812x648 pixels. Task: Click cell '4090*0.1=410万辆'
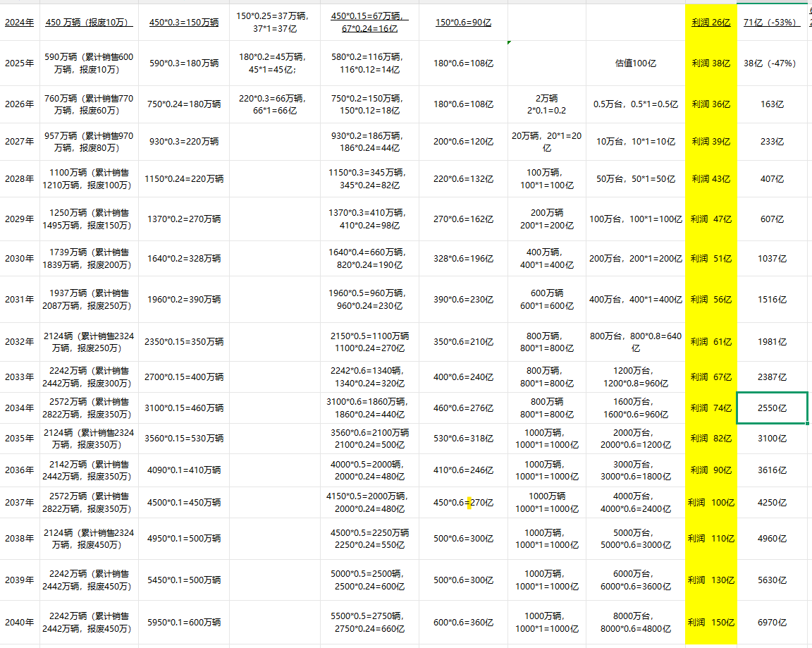(184, 470)
